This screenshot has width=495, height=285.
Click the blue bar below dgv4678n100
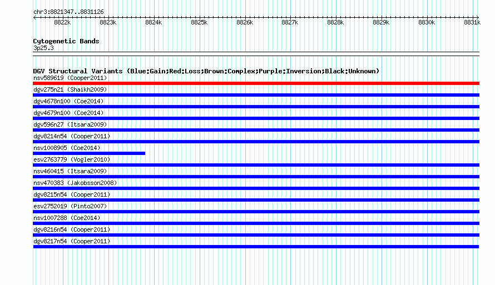click(x=256, y=107)
